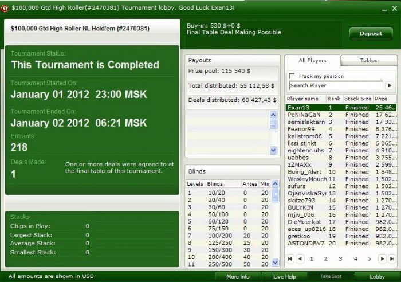Select player row BULYKIN
Screen dimensions: 401x282
click(341, 207)
